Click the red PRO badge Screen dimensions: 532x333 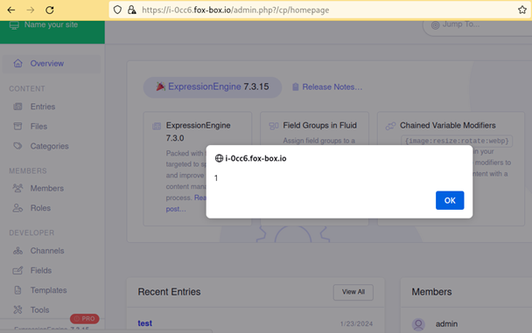pos(85,319)
